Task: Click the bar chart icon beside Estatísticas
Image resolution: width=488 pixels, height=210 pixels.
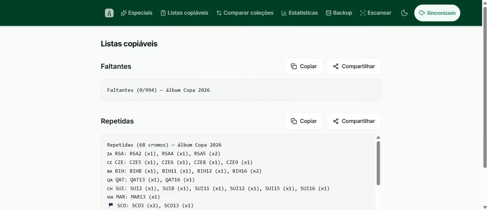Action: [x=284, y=13]
